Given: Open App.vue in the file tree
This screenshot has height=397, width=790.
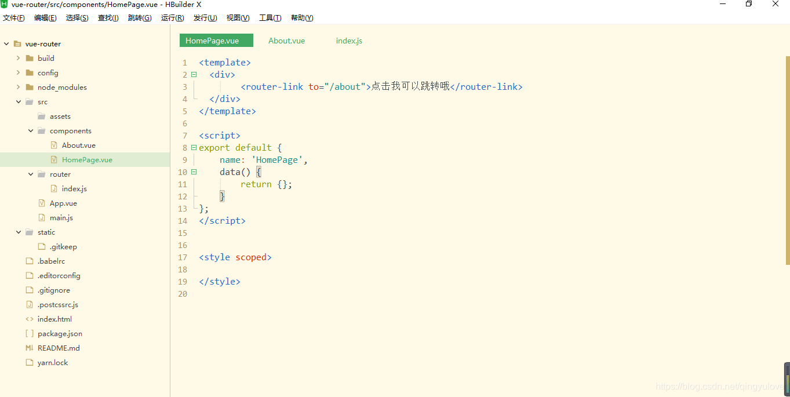Looking at the screenshot, I should pos(63,203).
